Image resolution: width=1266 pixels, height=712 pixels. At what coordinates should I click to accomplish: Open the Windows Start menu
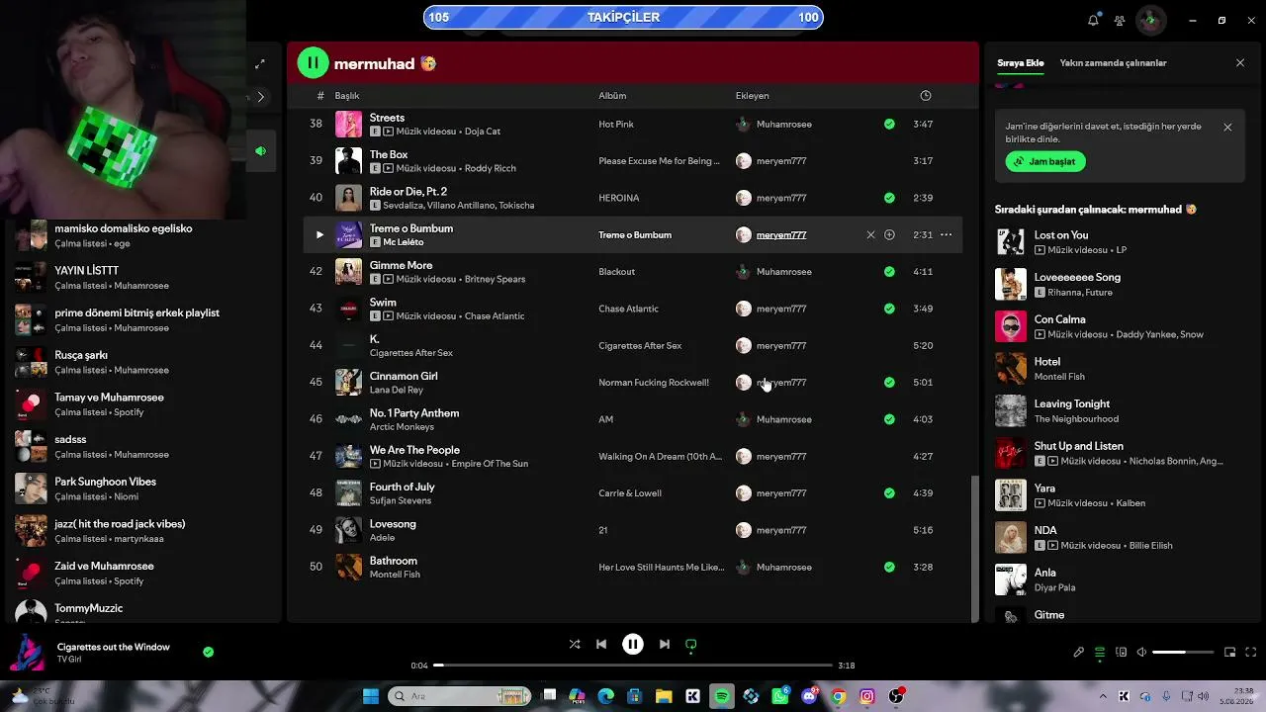[371, 696]
